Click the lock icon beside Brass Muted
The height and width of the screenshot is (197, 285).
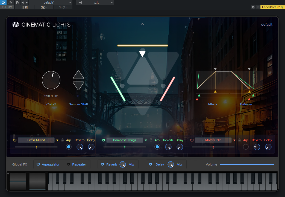pyautogui.click(x=62, y=140)
